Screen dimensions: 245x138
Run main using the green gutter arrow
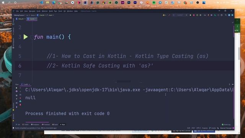[x=26, y=37]
